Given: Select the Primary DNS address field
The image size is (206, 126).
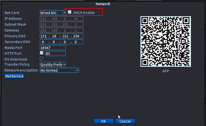Looking at the screenshot, I should click(61, 36).
